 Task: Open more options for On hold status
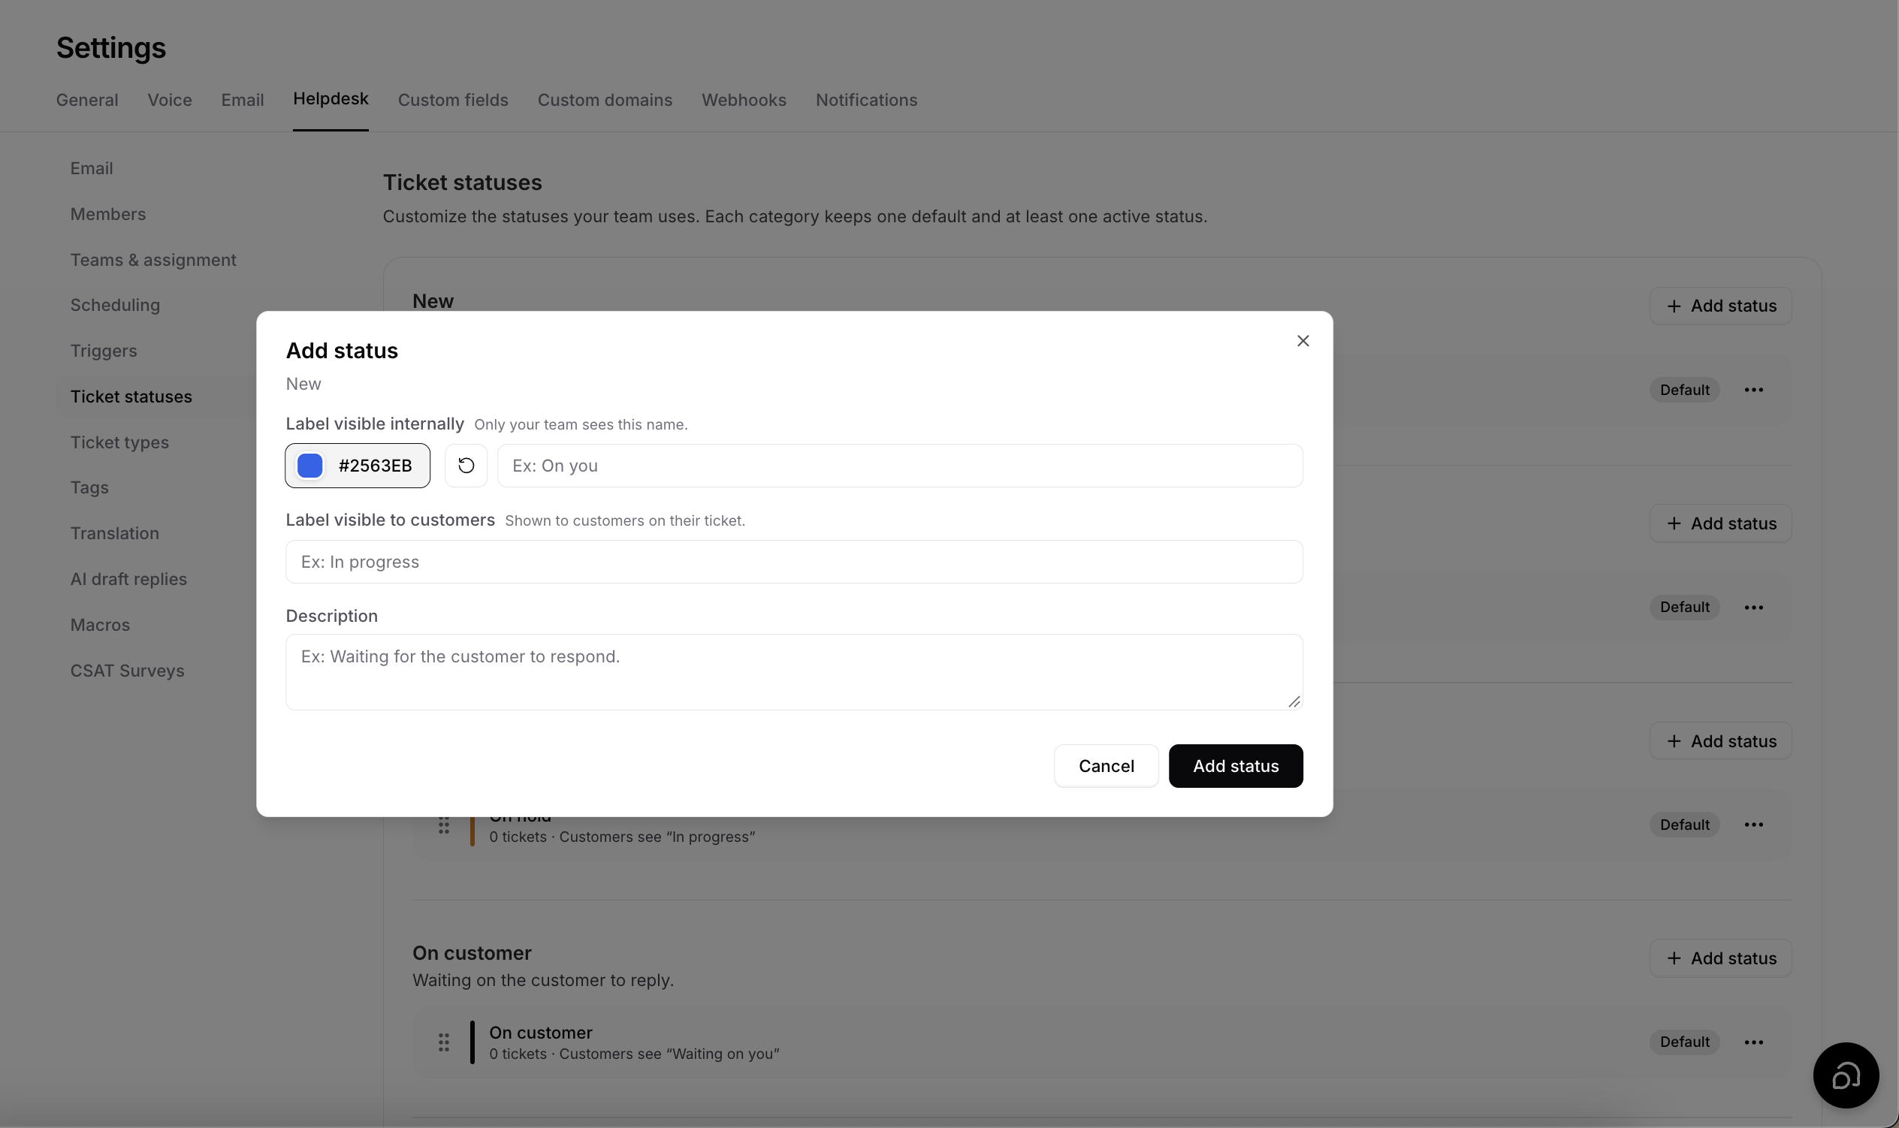pos(1754,825)
